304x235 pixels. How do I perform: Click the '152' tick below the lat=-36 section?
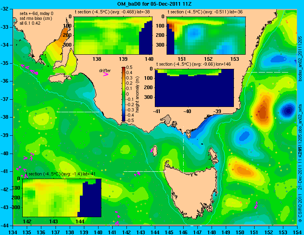pos(208,59)
